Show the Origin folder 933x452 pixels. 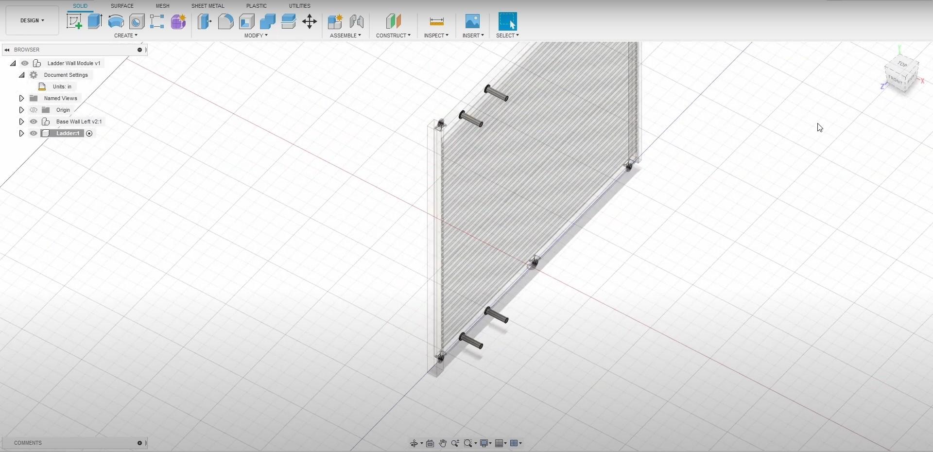pyautogui.click(x=34, y=110)
